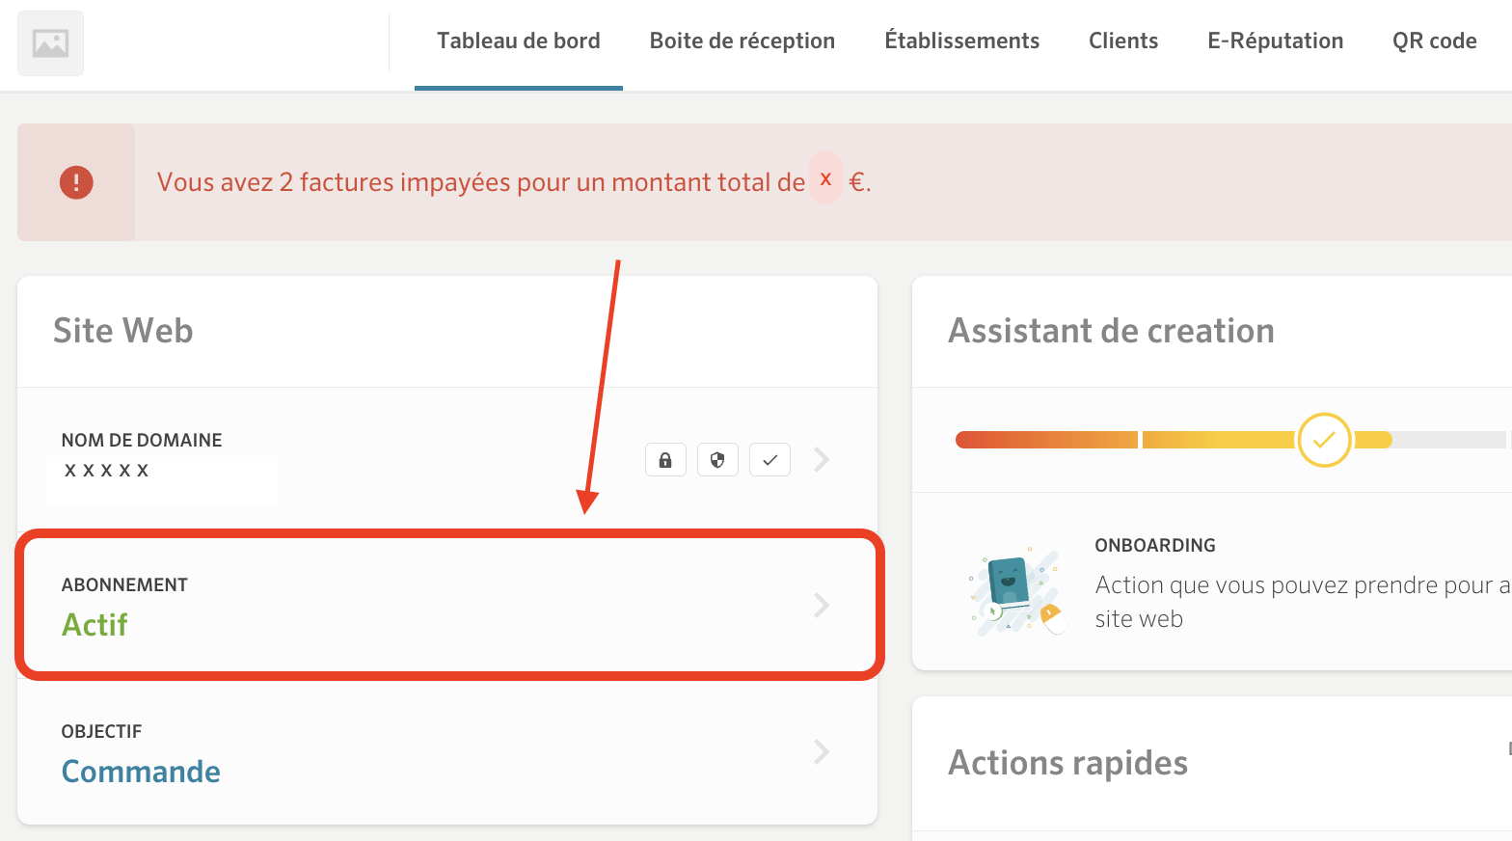Viewport: 1512px width, 841px height.
Task: Expand the Objectif row chevron
Action: [x=822, y=751]
